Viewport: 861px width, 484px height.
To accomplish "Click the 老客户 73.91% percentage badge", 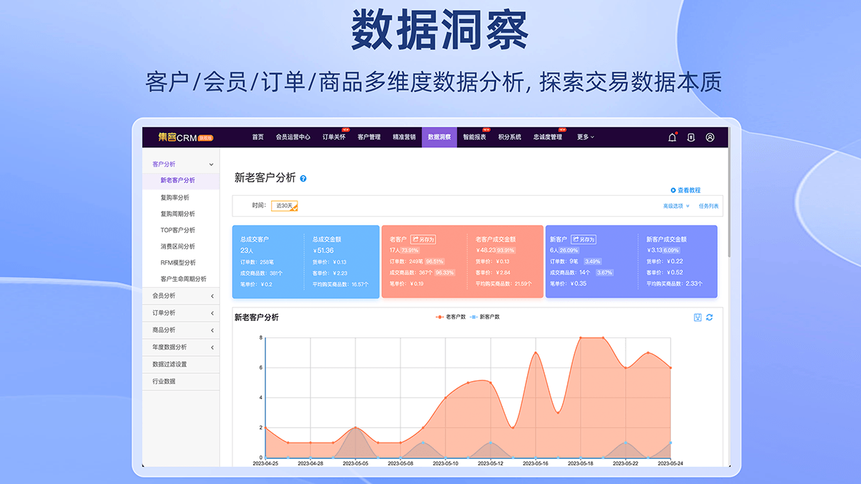I will point(410,251).
